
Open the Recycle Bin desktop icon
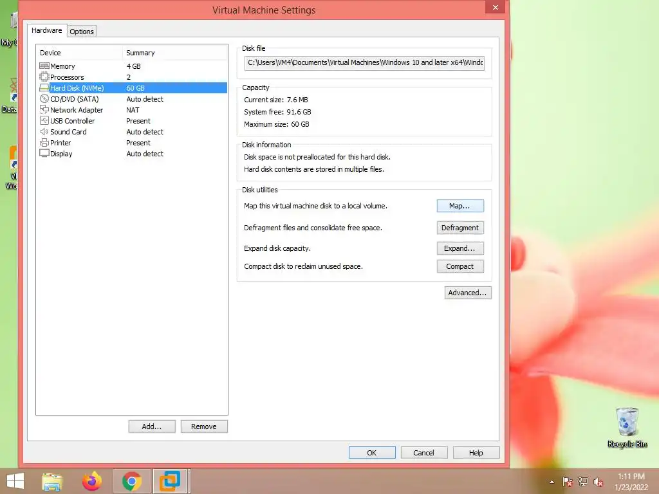click(627, 428)
